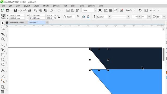Open the Layout menu
Image resolution: width=167 pixels, height=94 pixels.
coord(27,6)
